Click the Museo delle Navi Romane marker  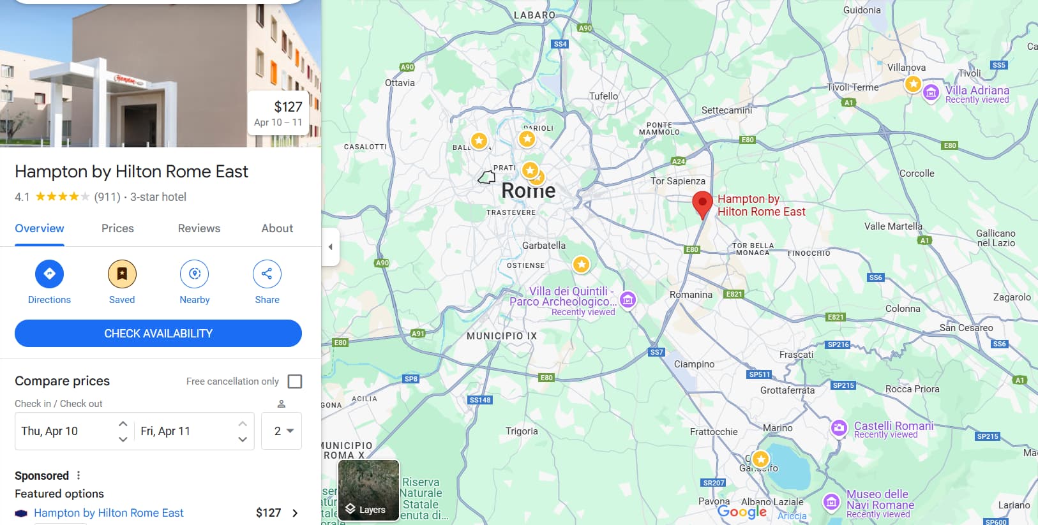point(831,502)
